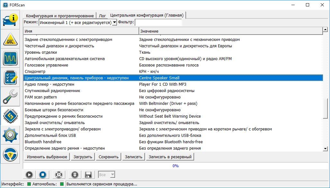Open the help steering wheel section
Image resolution: width=330 pixels, height=188 pixels.
10,154
